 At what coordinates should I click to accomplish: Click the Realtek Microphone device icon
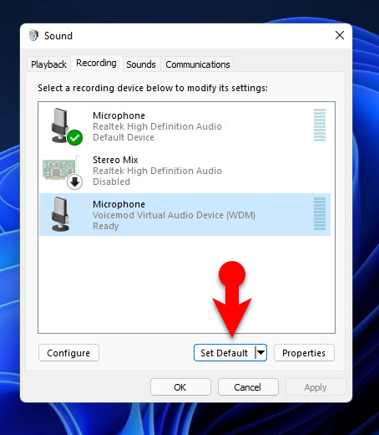[66, 126]
